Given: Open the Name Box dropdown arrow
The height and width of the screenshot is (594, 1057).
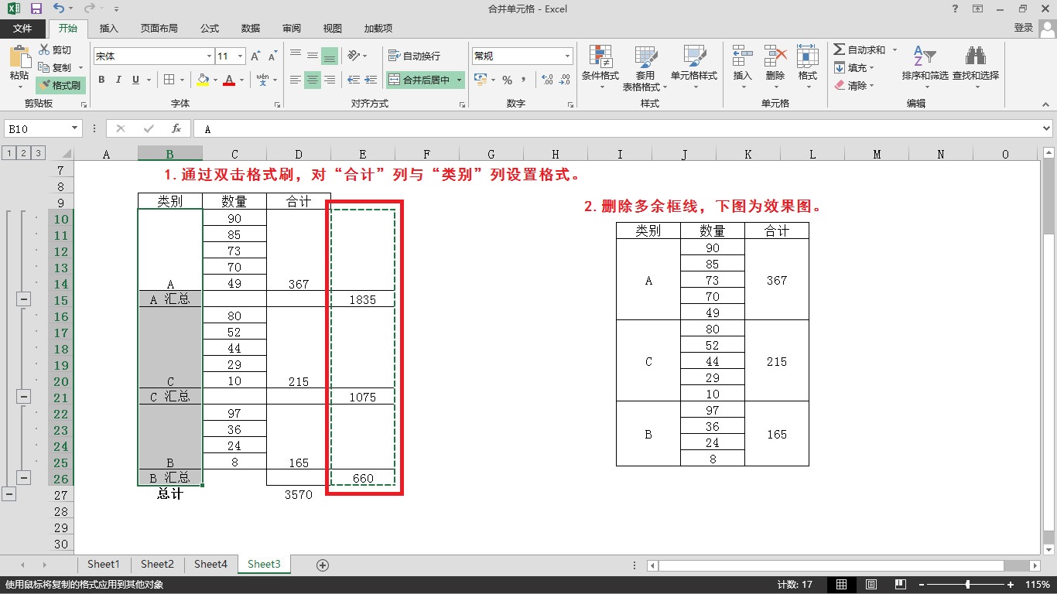Looking at the screenshot, I should click(75, 128).
